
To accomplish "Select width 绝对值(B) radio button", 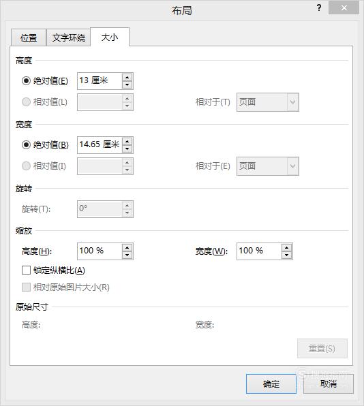I will (x=26, y=144).
